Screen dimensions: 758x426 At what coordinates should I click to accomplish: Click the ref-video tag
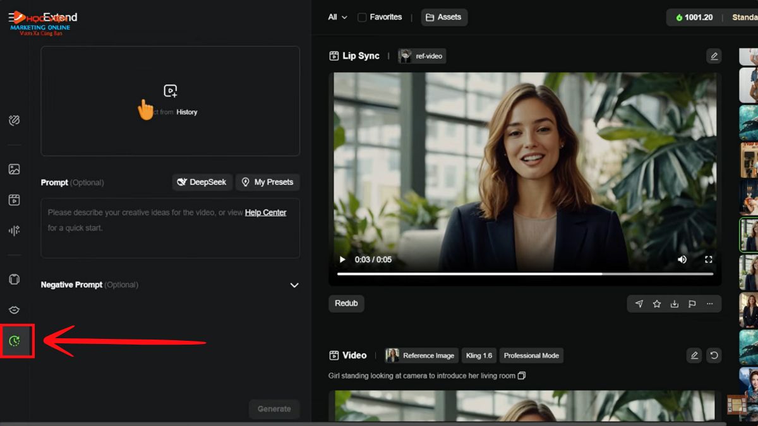point(422,56)
